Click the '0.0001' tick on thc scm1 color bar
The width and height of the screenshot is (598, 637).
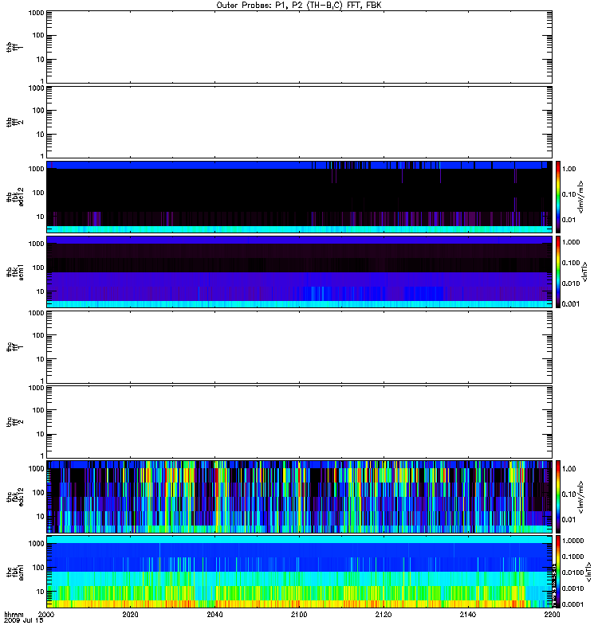coord(572,604)
